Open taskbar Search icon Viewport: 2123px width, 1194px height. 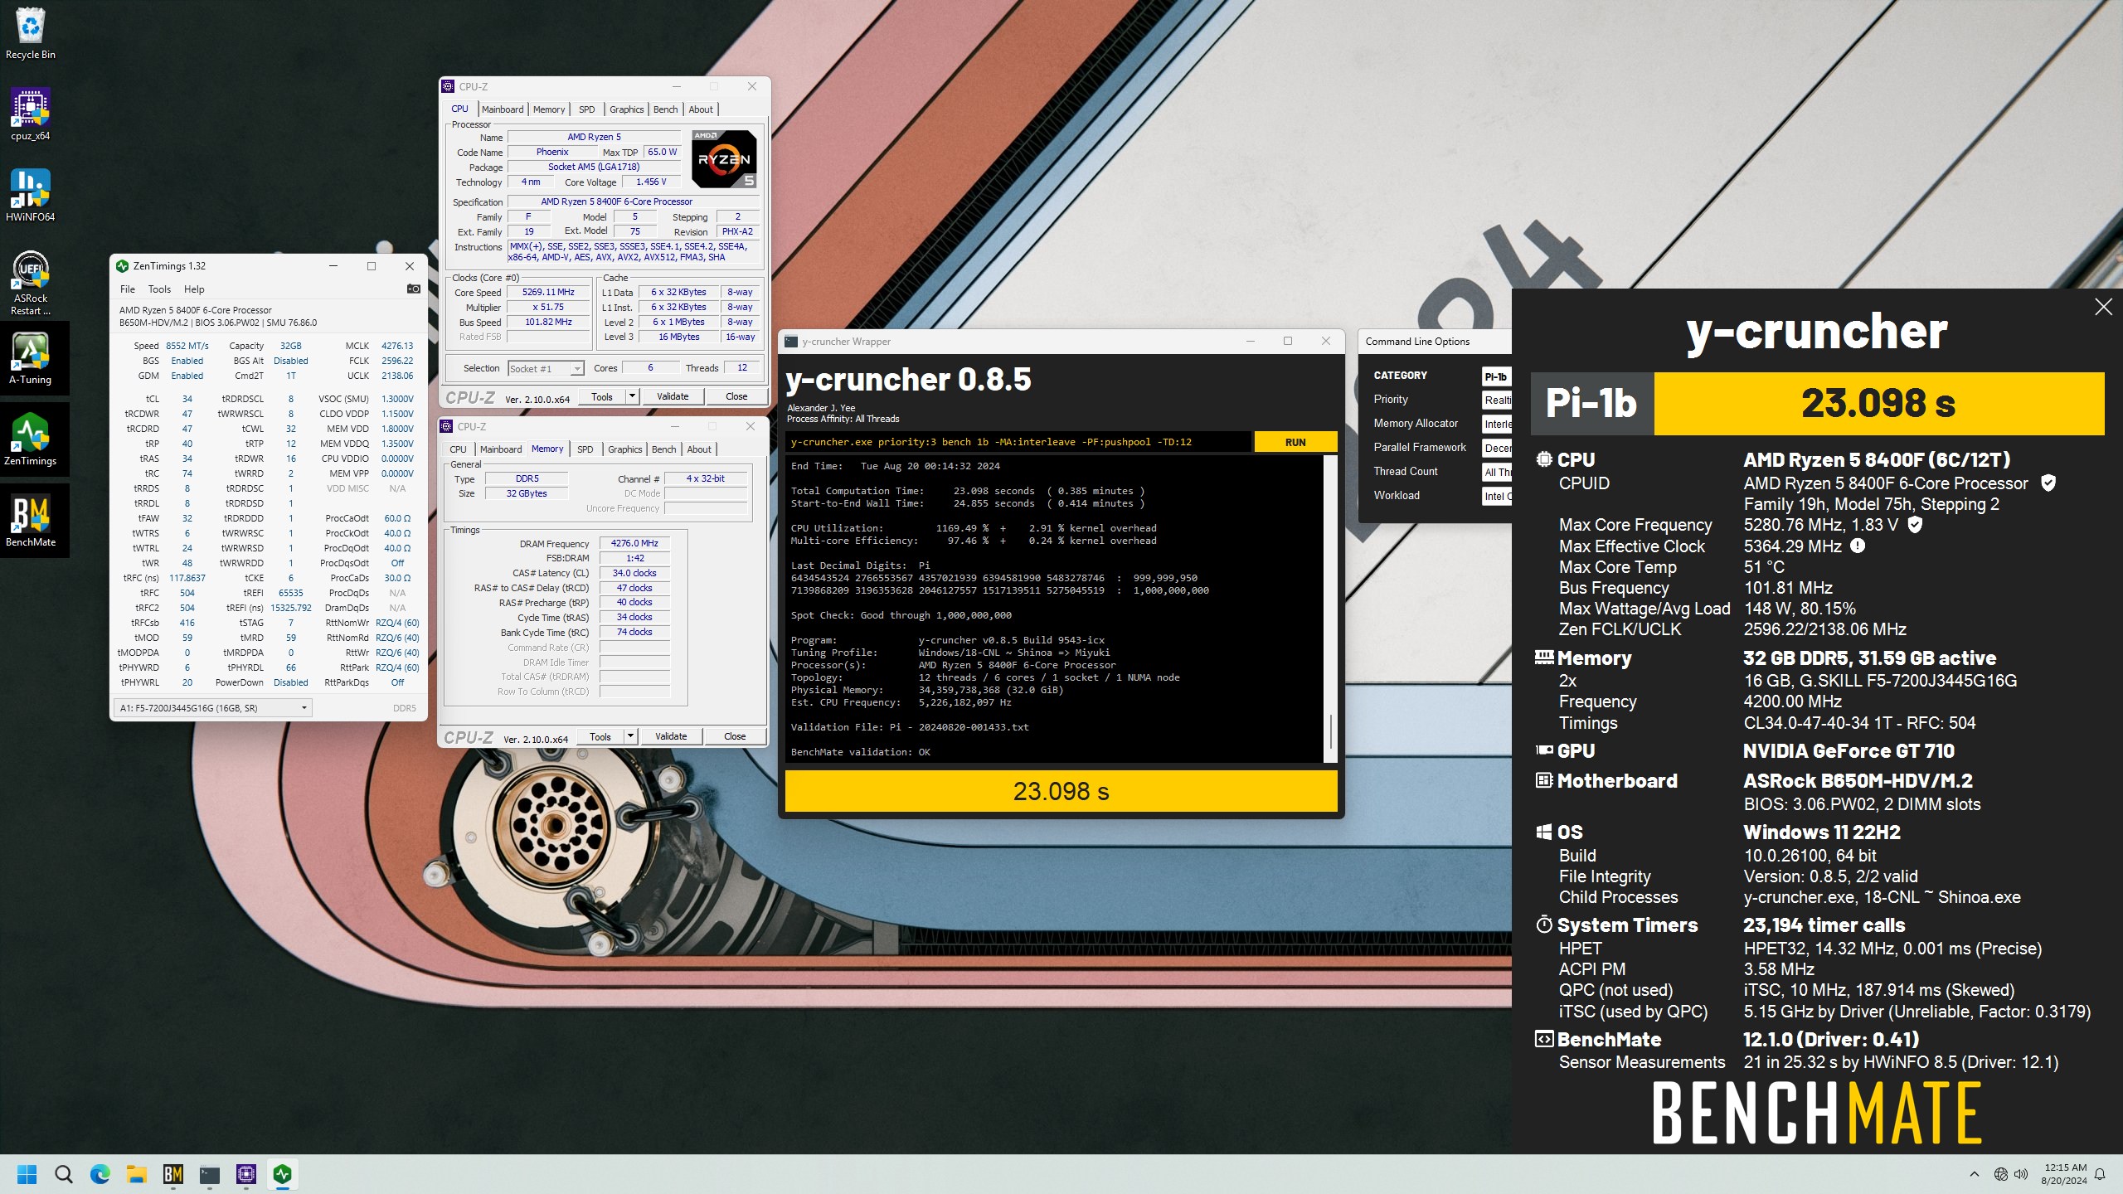click(x=64, y=1174)
